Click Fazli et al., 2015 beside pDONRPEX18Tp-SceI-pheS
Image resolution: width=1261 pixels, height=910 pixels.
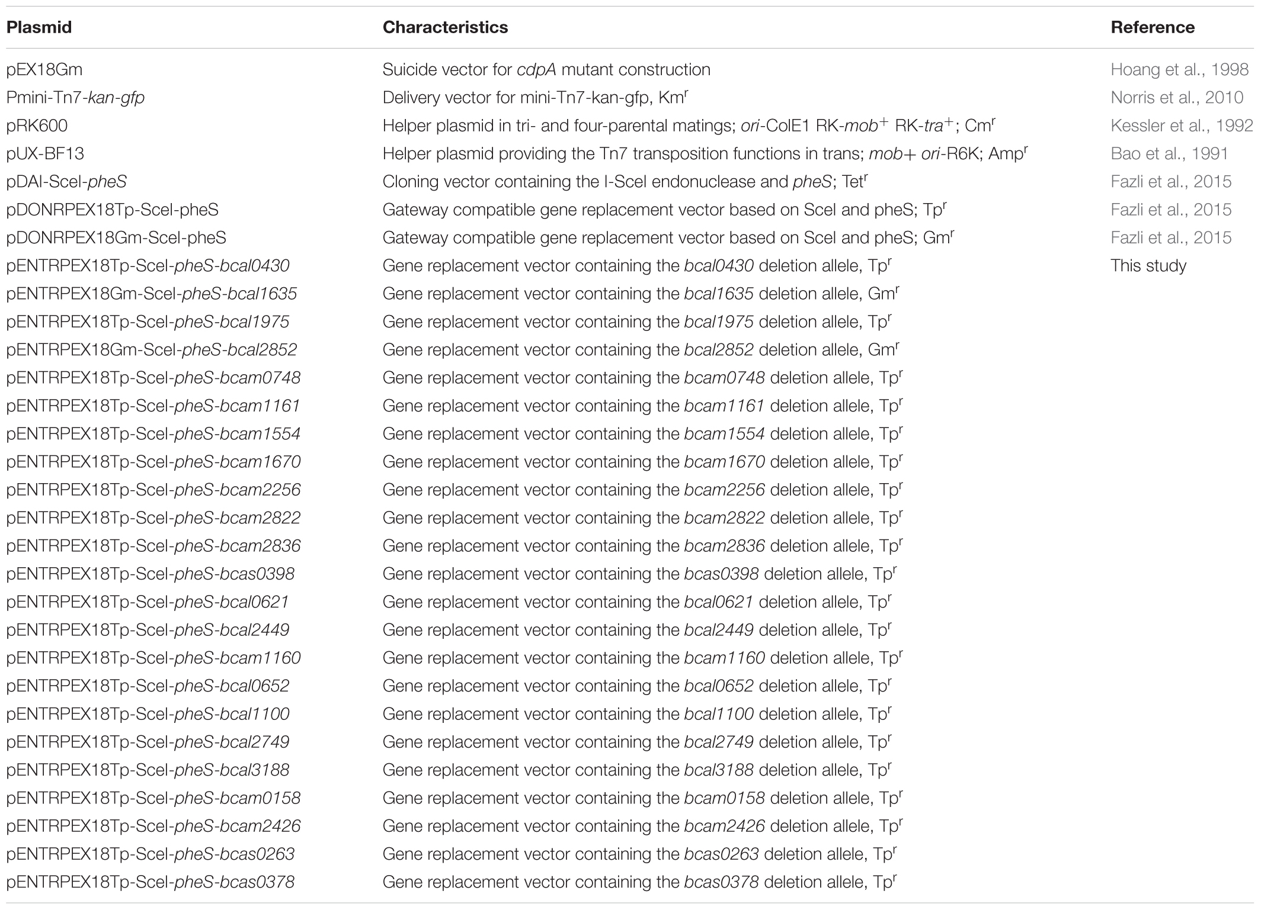(1171, 210)
